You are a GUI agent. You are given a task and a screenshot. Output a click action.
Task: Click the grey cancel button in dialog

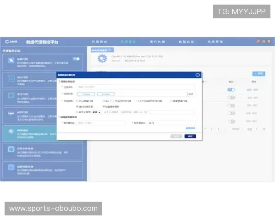[x=176, y=136]
